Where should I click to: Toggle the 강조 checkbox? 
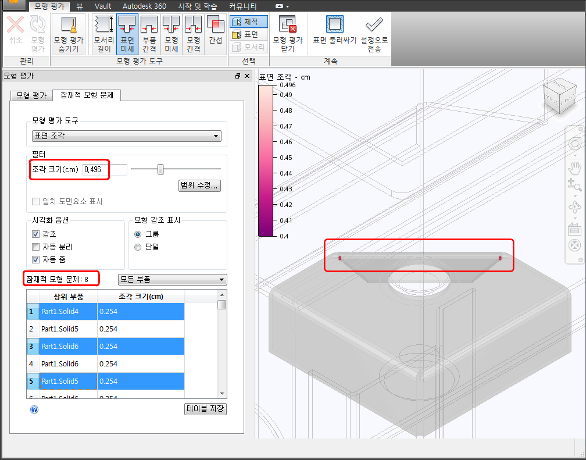pos(36,234)
